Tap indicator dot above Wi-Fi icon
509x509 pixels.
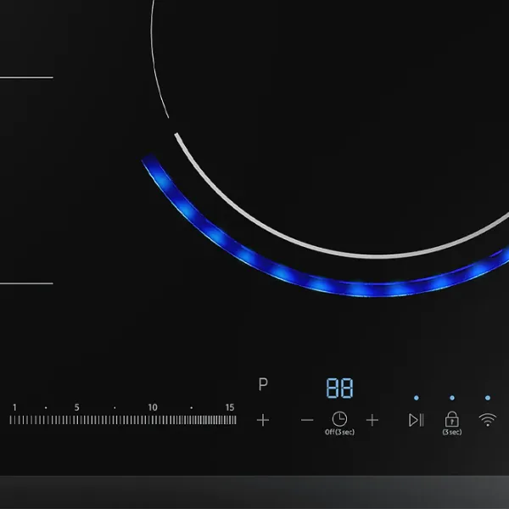tap(488, 397)
